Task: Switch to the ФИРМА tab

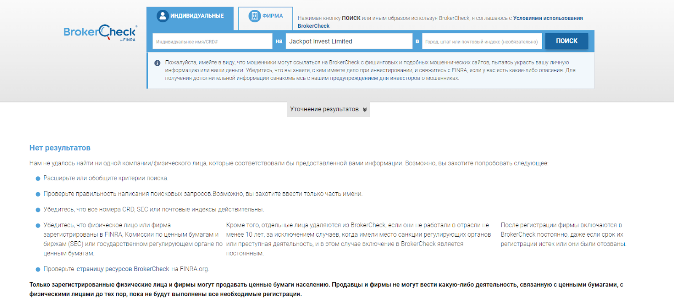Action: [x=266, y=19]
